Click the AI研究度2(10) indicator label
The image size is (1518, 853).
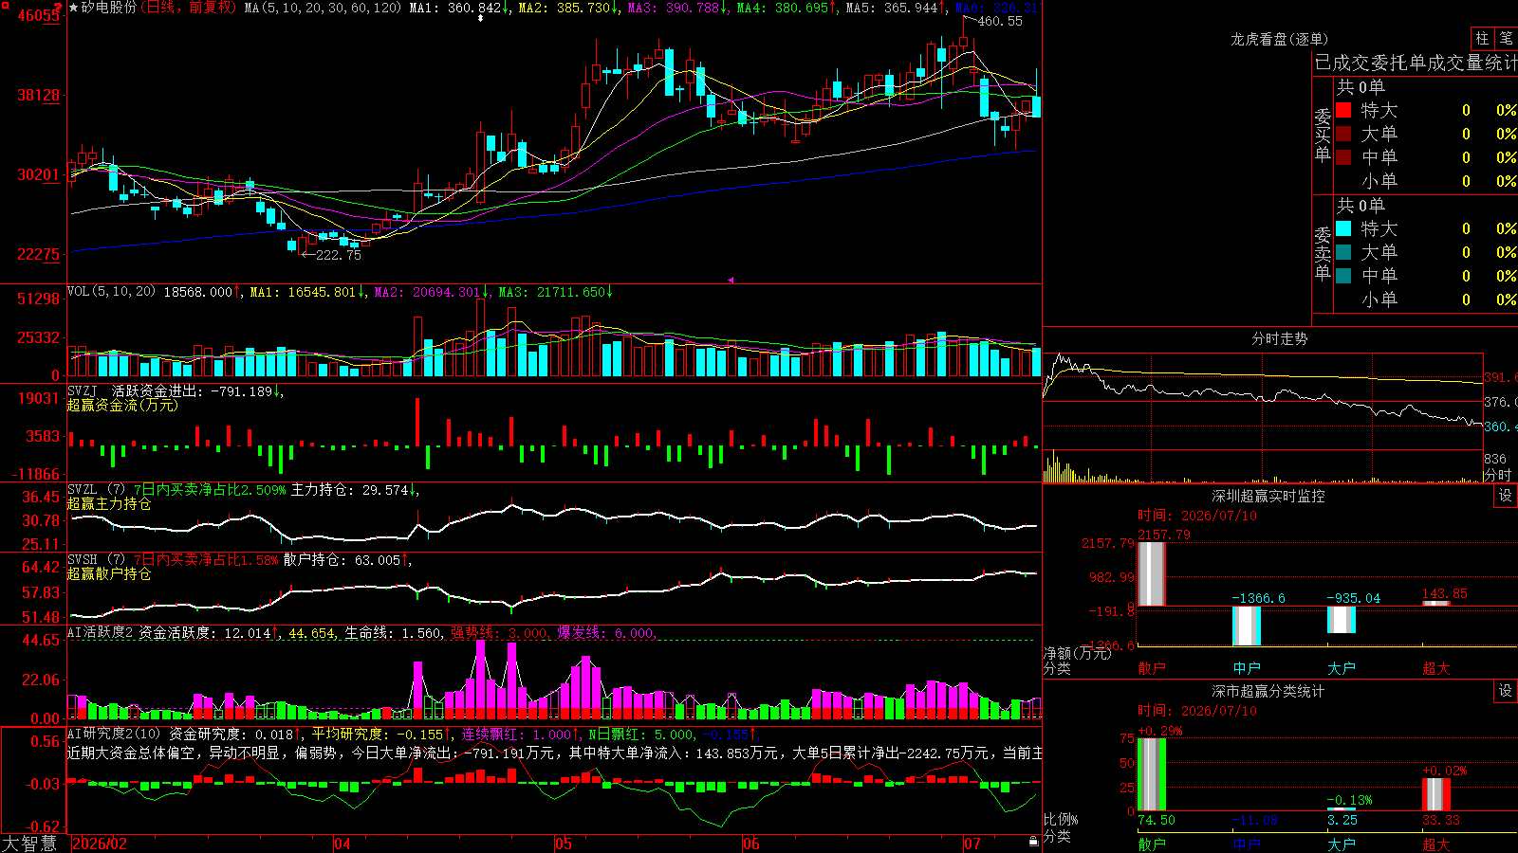115,734
